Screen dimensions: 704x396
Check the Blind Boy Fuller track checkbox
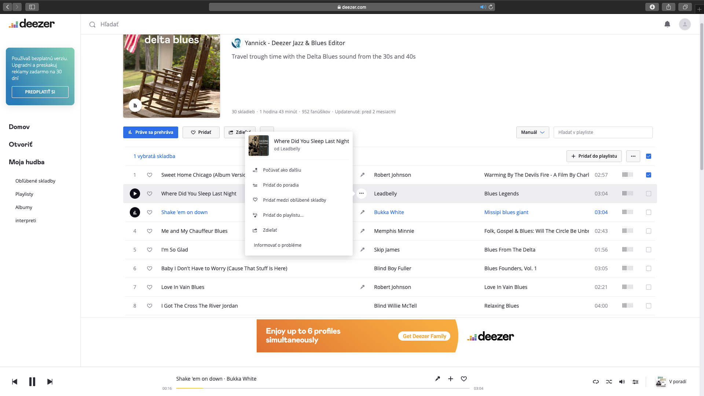[649, 268]
